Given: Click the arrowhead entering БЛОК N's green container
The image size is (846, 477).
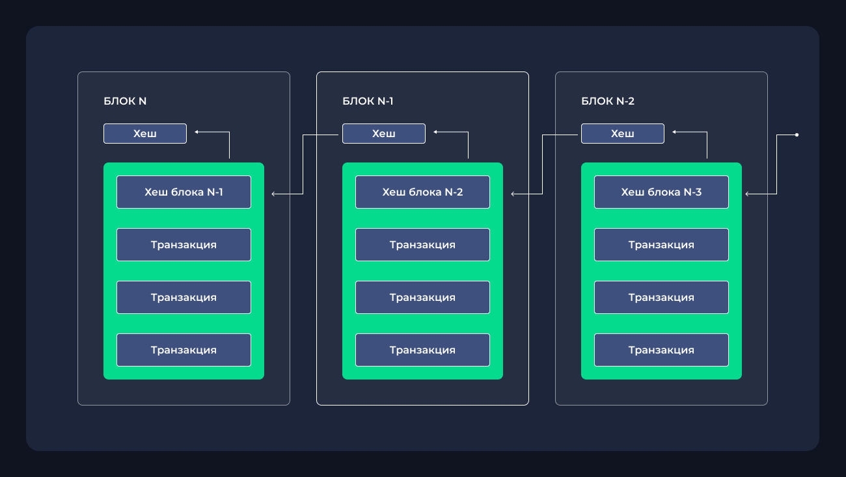Looking at the screenshot, I should click(x=273, y=194).
